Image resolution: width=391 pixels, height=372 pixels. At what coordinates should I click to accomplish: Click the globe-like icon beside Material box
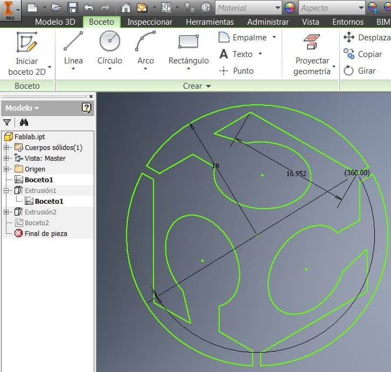pyautogui.click(x=206, y=8)
